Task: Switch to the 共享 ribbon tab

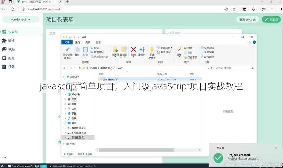Action: pyautogui.click(x=88, y=42)
